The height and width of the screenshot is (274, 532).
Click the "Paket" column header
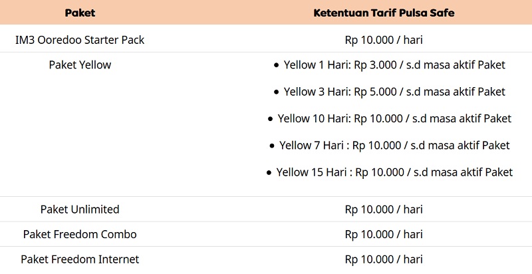[80, 13]
